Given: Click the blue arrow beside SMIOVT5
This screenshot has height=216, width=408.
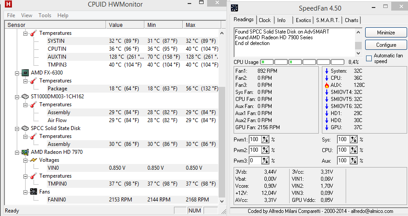Looking at the screenshot, I should click(x=327, y=99).
